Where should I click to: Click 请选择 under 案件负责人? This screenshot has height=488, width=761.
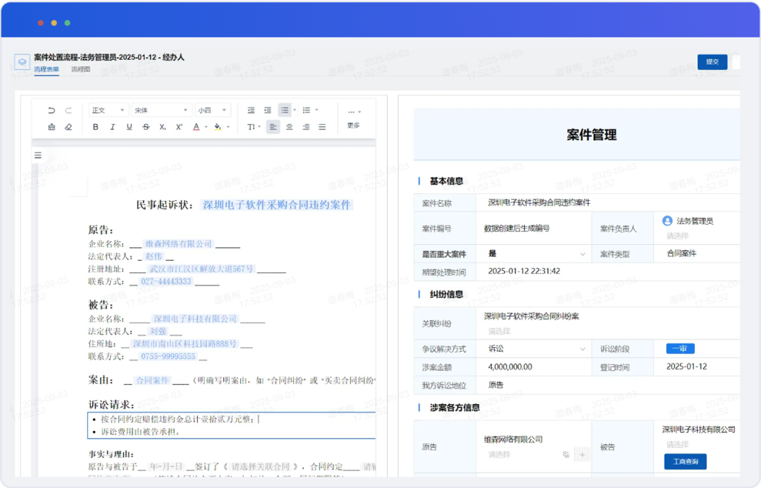coord(677,236)
